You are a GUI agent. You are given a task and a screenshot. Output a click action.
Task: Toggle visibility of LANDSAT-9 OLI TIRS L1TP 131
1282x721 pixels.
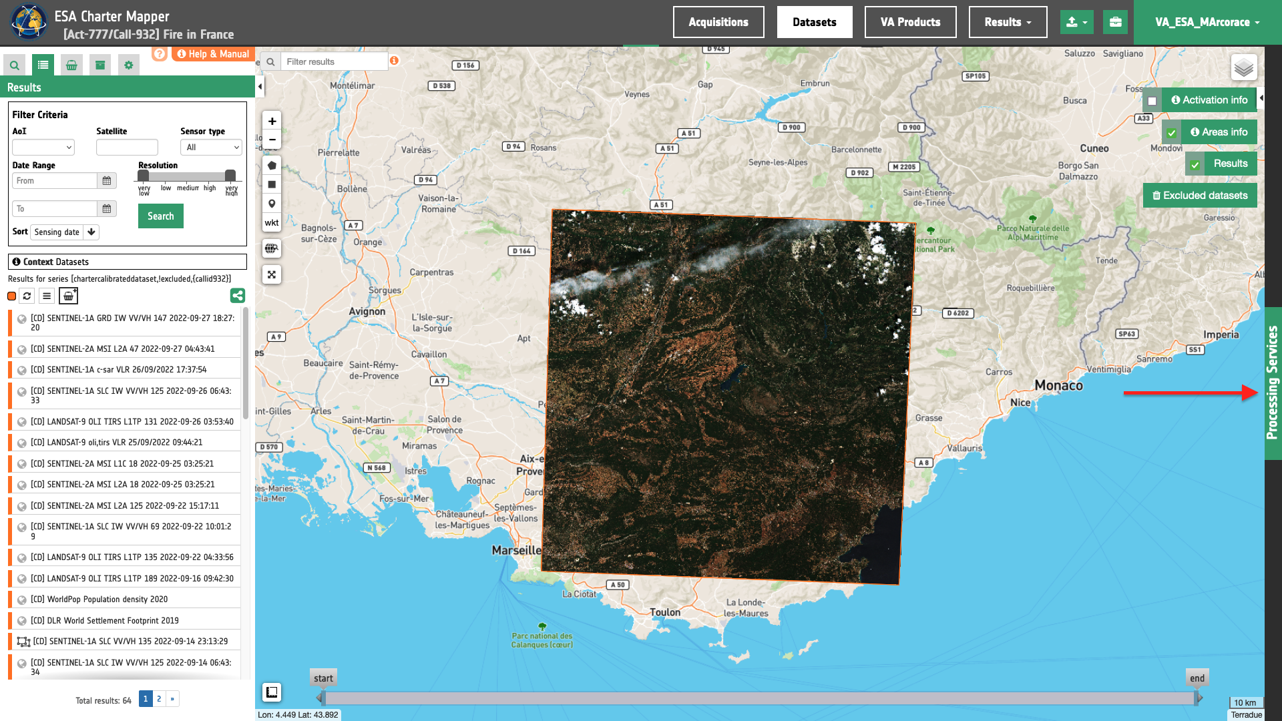pyautogui.click(x=22, y=422)
